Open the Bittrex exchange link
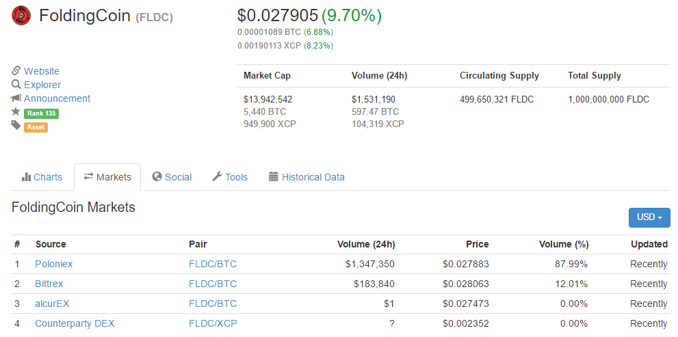Image resolution: width=678 pixels, height=337 pixels. point(49,284)
